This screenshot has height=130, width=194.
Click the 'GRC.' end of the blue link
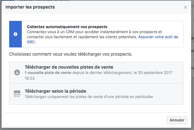31,42
